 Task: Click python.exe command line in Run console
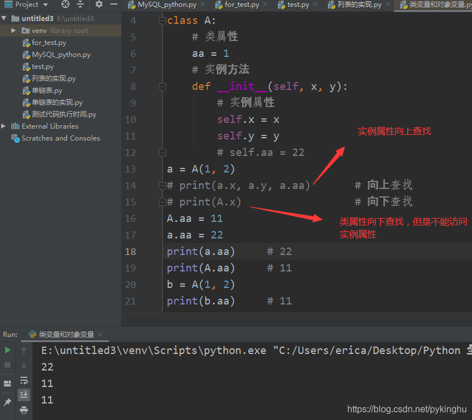click(x=256, y=351)
